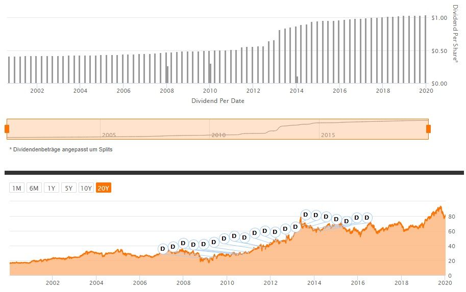Click the leftmost D dividend marker
The image size is (466, 292).
pyautogui.click(x=163, y=249)
